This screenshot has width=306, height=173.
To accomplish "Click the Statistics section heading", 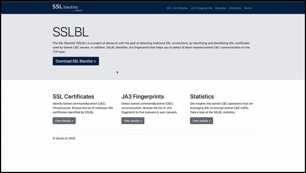I will pos(202,97).
